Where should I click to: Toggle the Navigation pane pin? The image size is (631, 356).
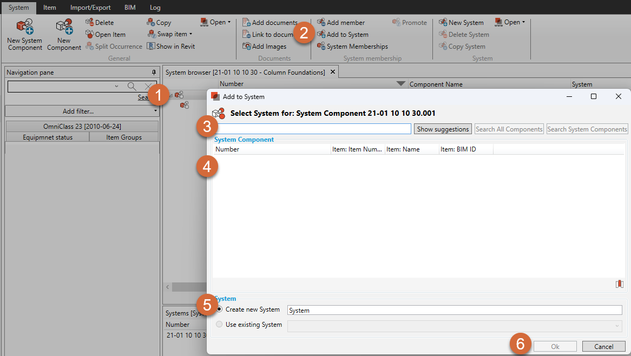coord(154,72)
